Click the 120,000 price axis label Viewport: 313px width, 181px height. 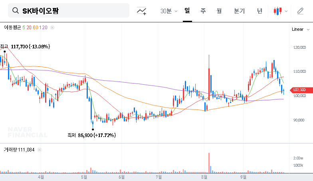coord(299,47)
